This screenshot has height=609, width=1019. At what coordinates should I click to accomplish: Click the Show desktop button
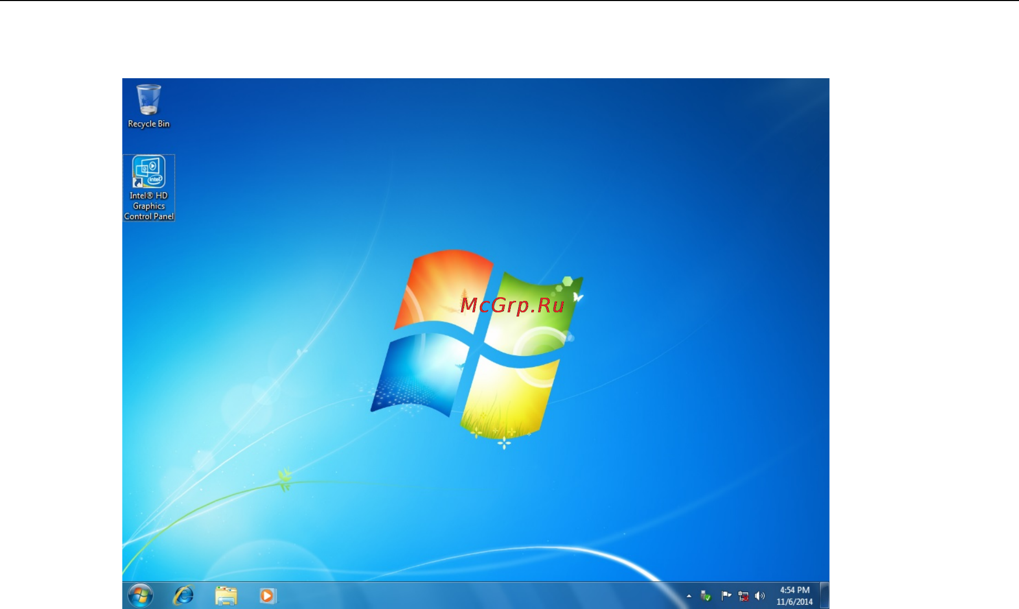(x=825, y=596)
